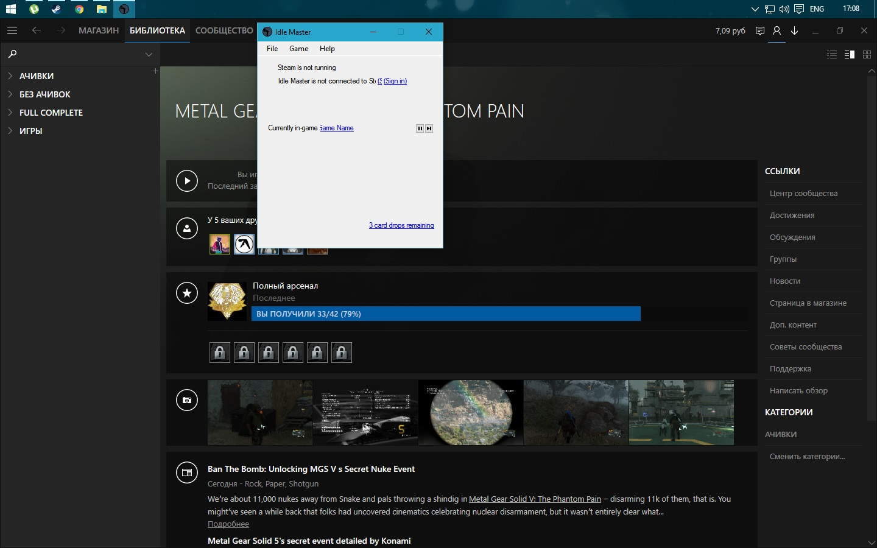Screen dimensions: 877x548
Task: Open the Ban The Bomb news headline
Action: coord(311,469)
